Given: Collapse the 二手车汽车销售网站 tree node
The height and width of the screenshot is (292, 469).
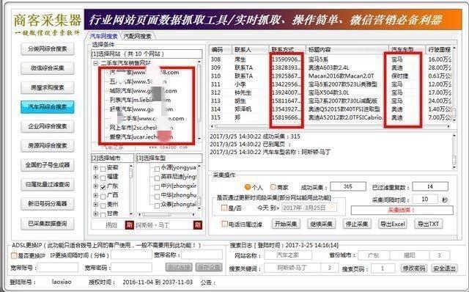Looking at the screenshot, I should (95, 63).
